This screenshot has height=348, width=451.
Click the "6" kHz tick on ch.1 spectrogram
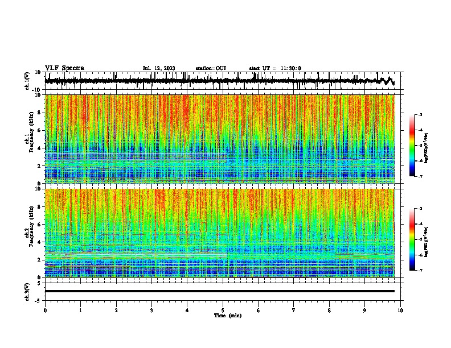click(x=39, y=130)
